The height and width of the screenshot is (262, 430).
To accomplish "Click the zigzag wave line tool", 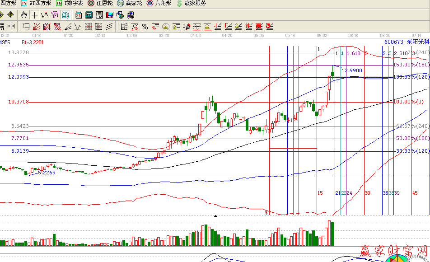I will [x=45, y=15].
